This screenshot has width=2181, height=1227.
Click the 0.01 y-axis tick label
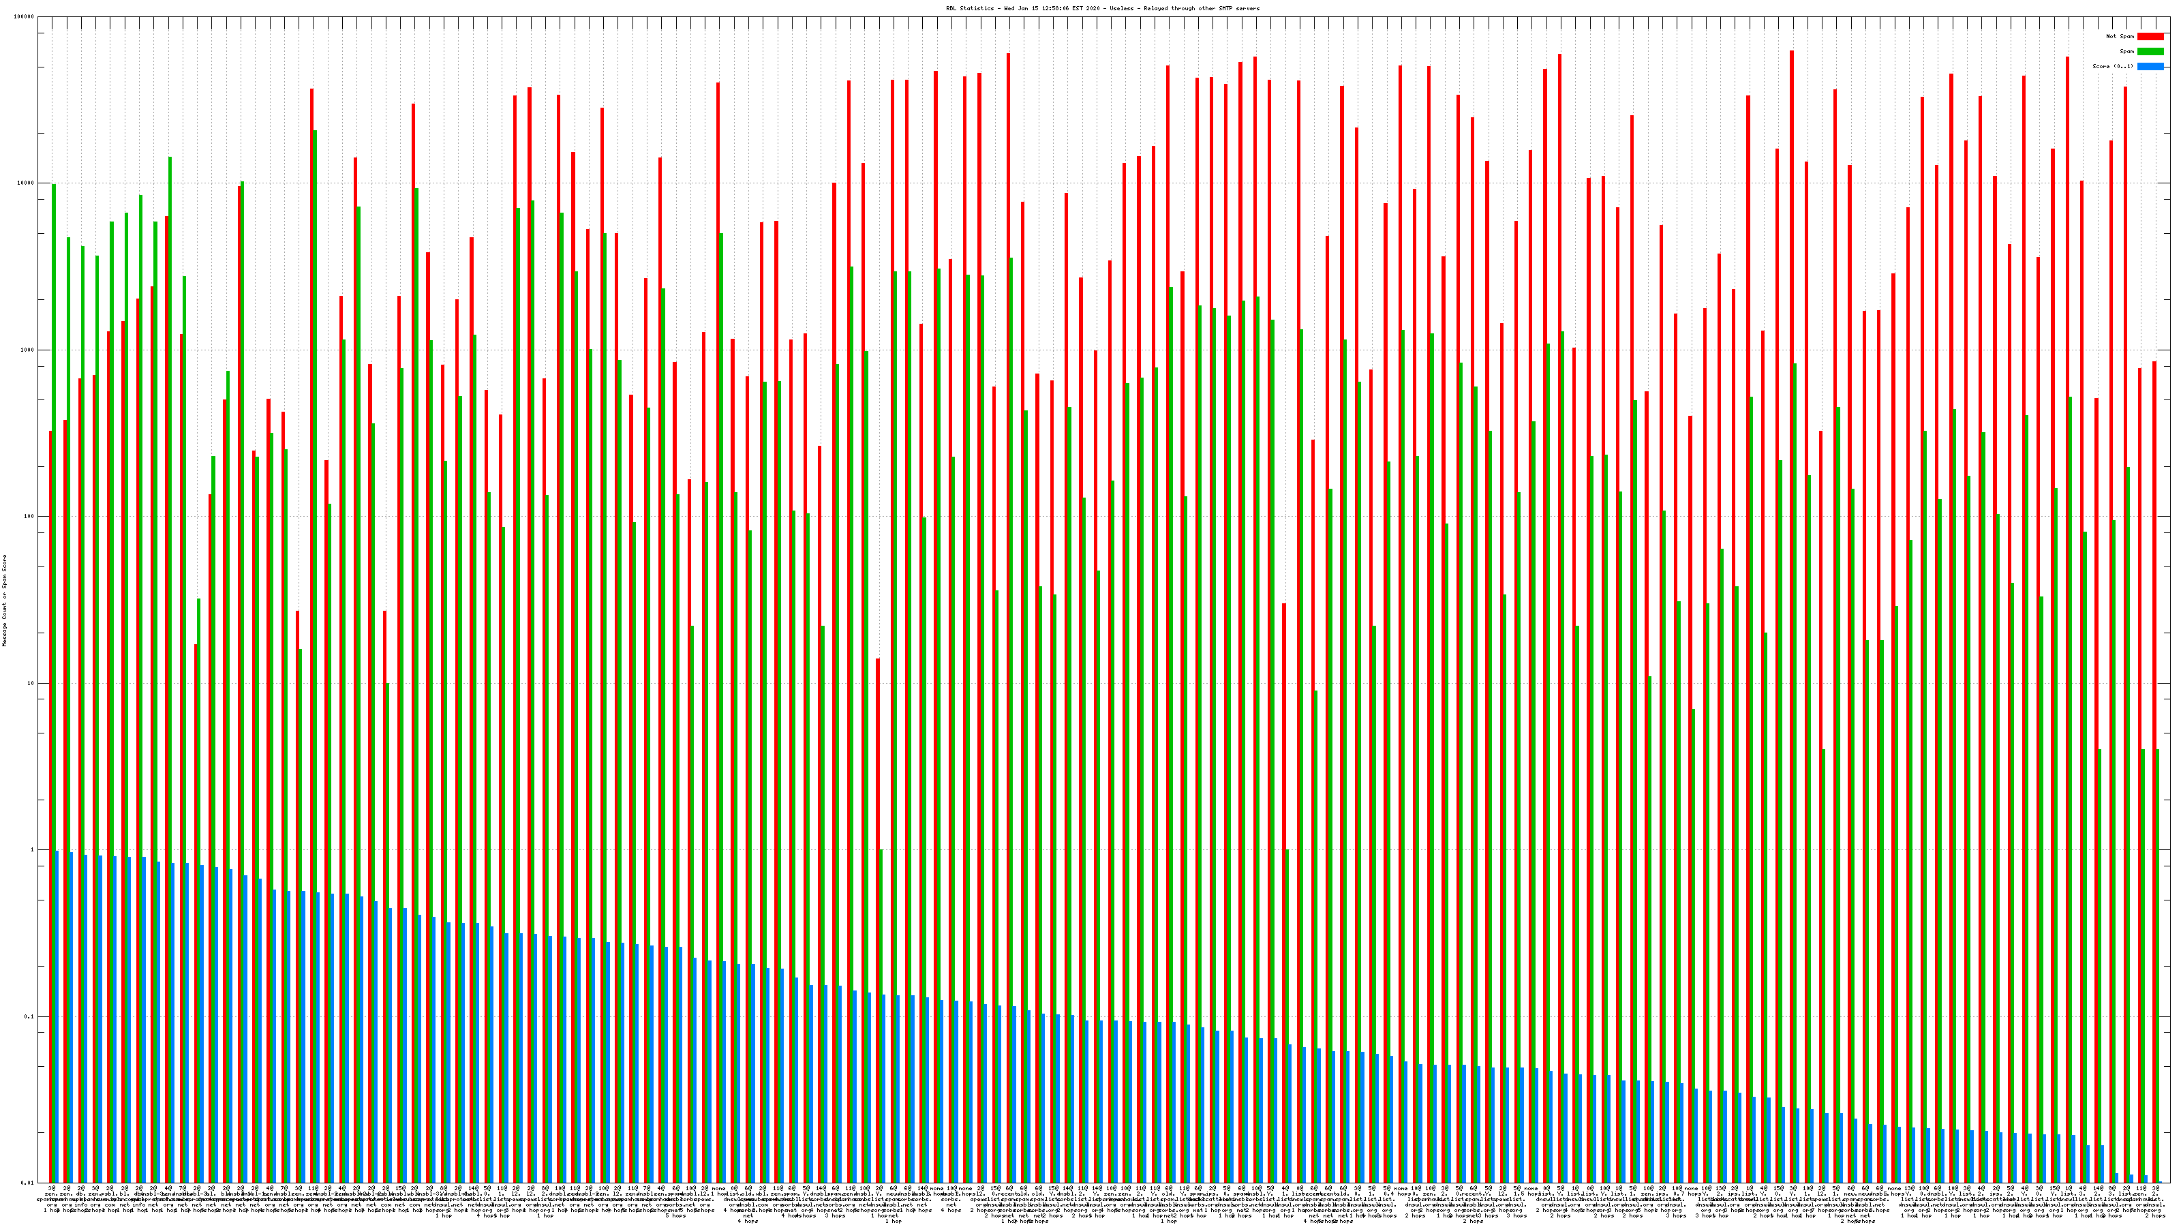[x=28, y=1183]
